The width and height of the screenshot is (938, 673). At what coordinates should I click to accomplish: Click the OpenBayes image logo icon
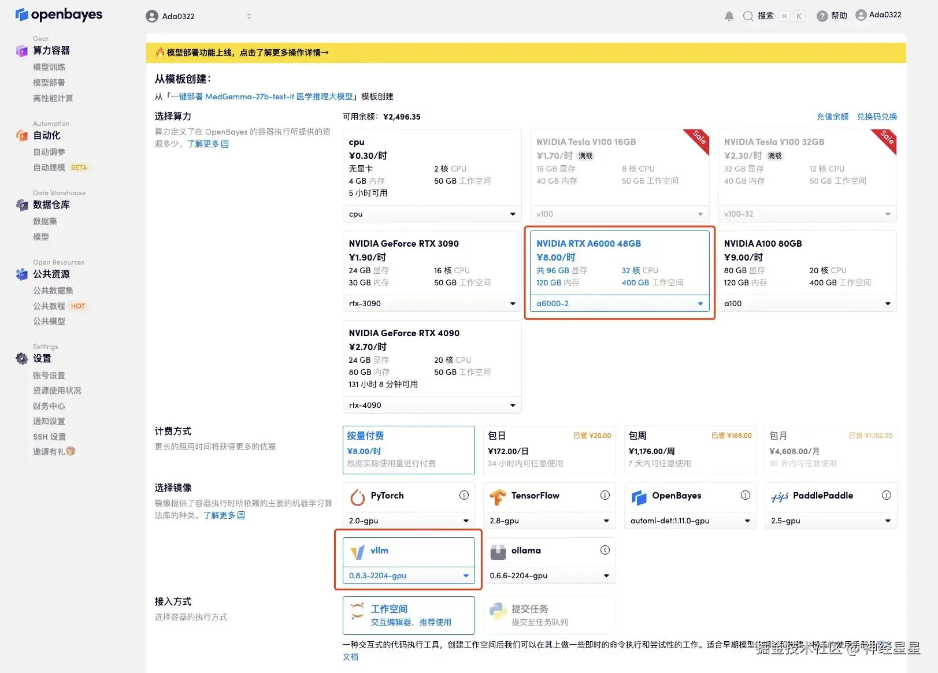[x=639, y=497]
